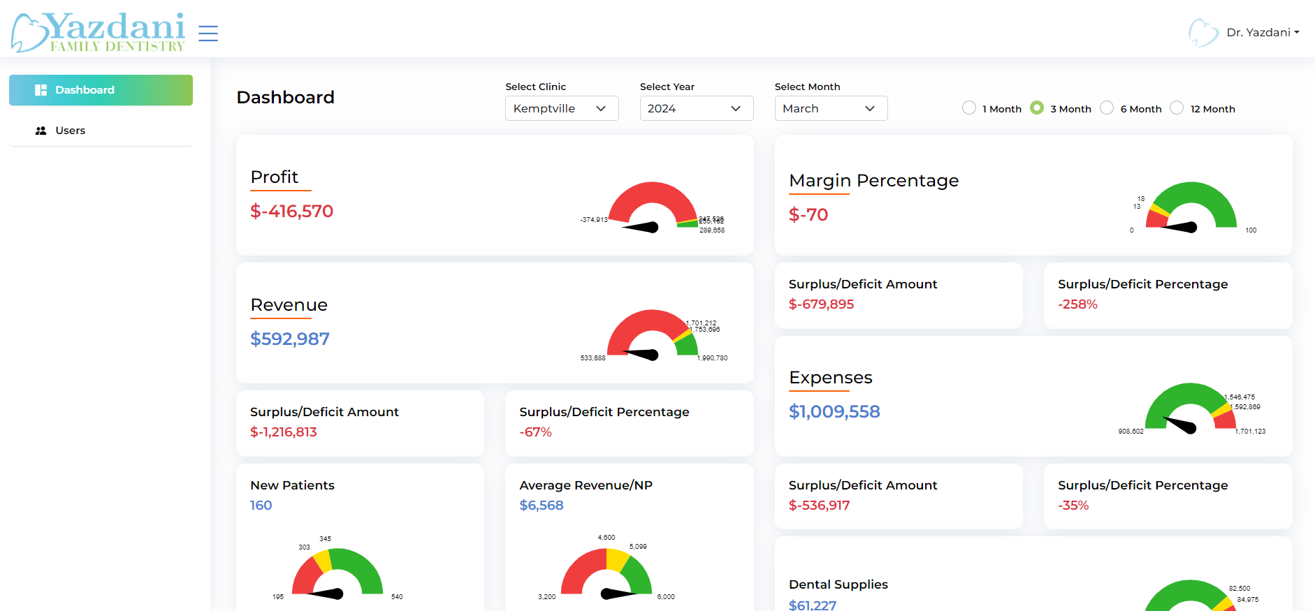Select the 3 Month radio button

(x=1037, y=108)
